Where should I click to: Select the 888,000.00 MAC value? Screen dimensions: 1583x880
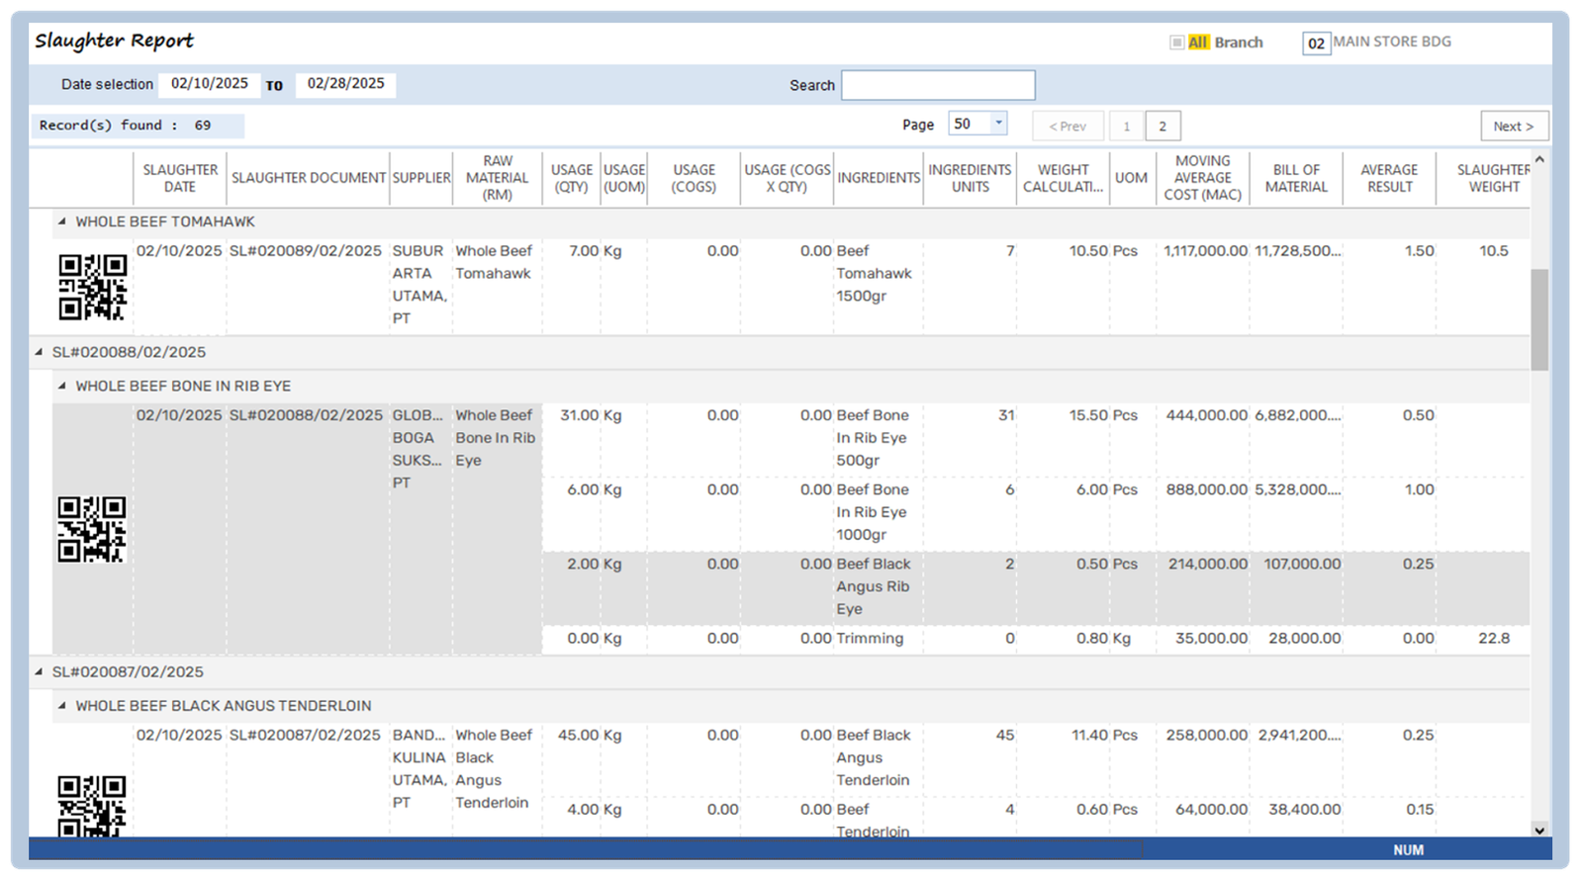tap(1206, 489)
